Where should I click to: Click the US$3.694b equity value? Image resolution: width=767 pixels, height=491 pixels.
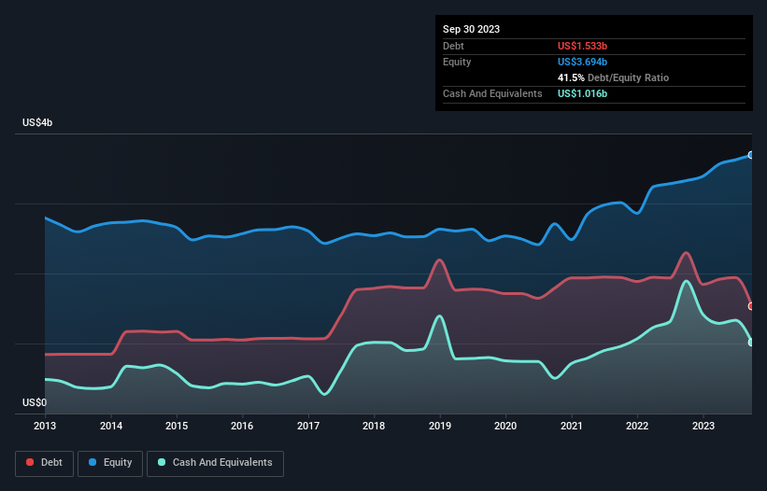coord(582,62)
